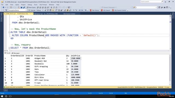Screen dimensions: 175x98
Task: Open the SQL Prompt menu
Action: pyautogui.click(x=43, y=5)
